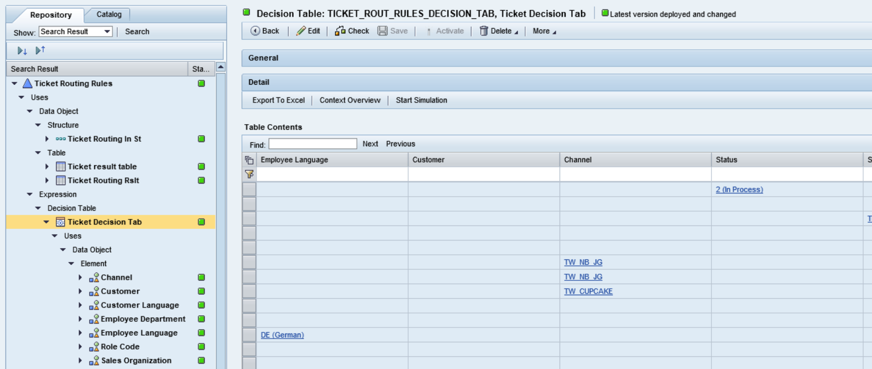Click the expand all nodes icon
Image resolution: width=872 pixels, height=369 pixels.
(x=22, y=50)
